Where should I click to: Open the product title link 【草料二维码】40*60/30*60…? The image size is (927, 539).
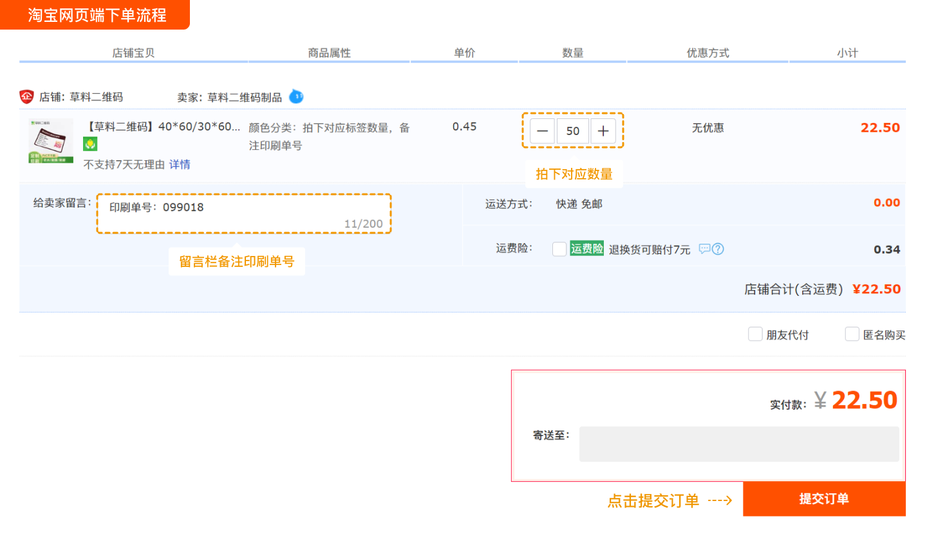pos(162,127)
